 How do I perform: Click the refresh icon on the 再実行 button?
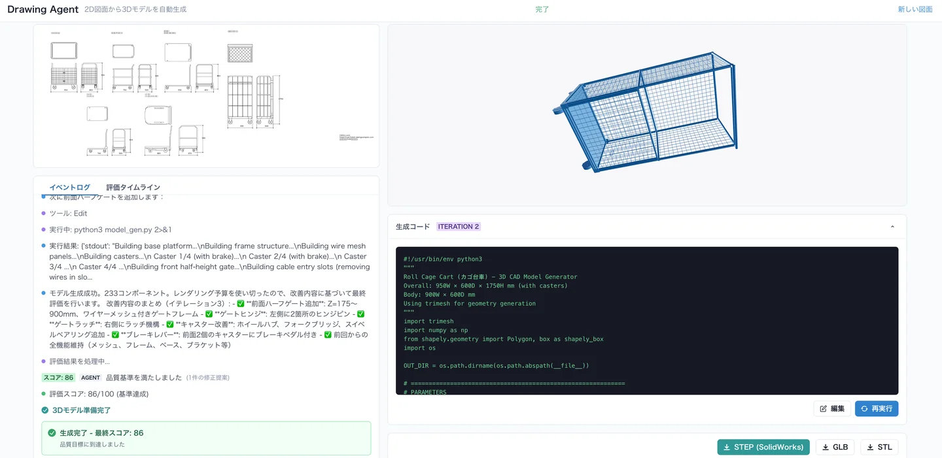(x=864, y=408)
